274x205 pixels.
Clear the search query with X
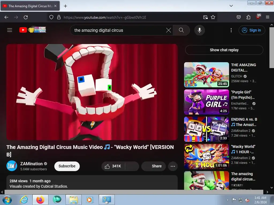(169, 30)
